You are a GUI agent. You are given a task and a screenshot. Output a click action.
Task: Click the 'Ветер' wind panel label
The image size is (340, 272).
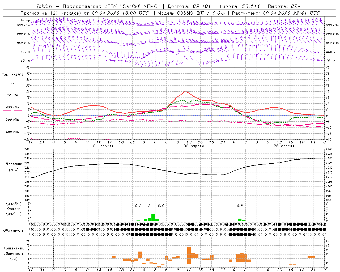pos(25,20)
